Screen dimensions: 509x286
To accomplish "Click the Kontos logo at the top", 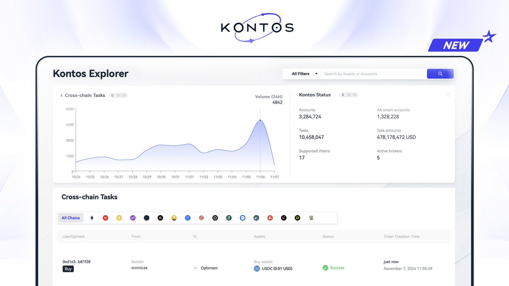I will point(257,28).
